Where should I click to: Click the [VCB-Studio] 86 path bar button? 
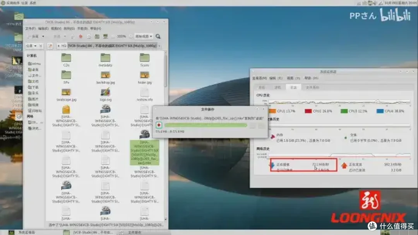(112, 46)
